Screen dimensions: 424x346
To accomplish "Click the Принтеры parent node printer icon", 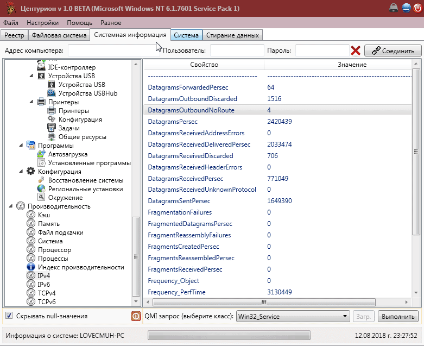I will pos(41,102).
